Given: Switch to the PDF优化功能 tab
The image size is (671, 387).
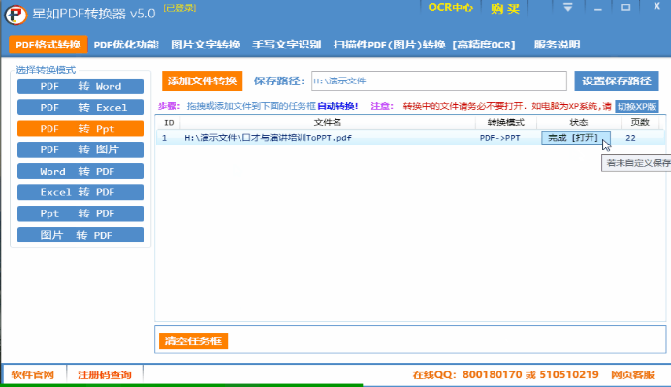Looking at the screenshot, I should coord(126,45).
